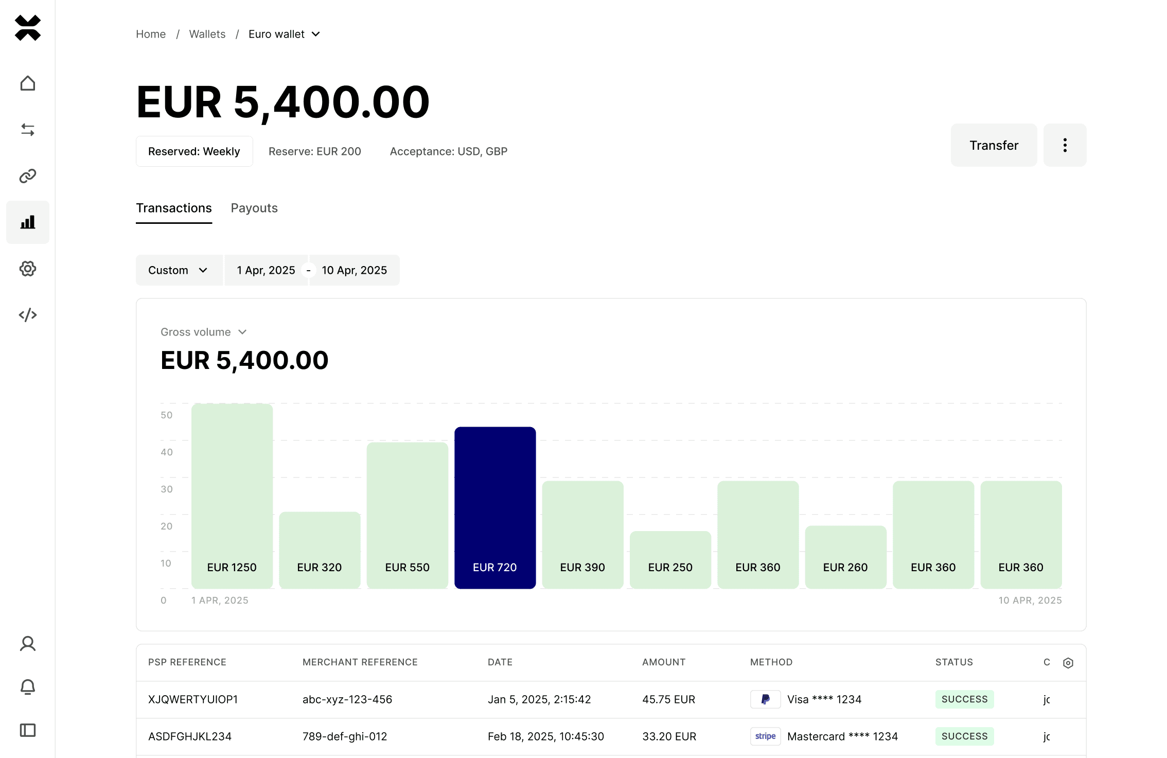Image resolution: width=1167 pixels, height=758 pixels.
Task: Open the three-dot more options menu
Action: tap(1065, 145)
